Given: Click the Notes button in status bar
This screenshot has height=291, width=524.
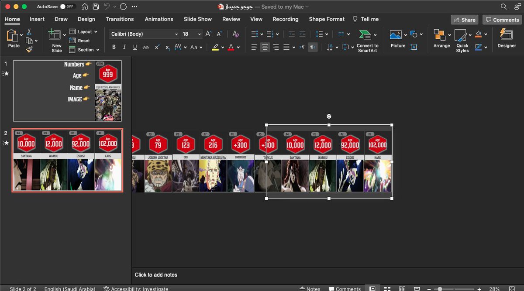Looking at the screenshot, I should [310, 289].
